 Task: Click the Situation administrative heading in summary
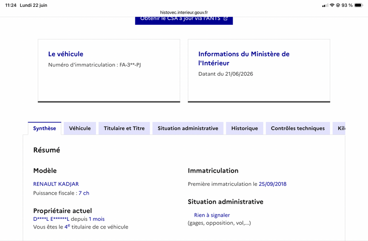coord(225,202)
